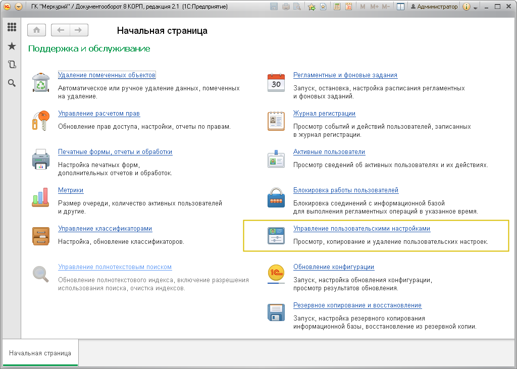This screenshot has height=369, width=517.
Task: Click the floppy disk icon for backup
Action: 276,312
